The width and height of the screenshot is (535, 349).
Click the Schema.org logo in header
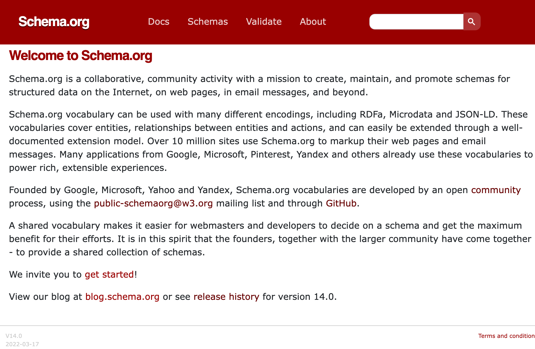(54, 22)
